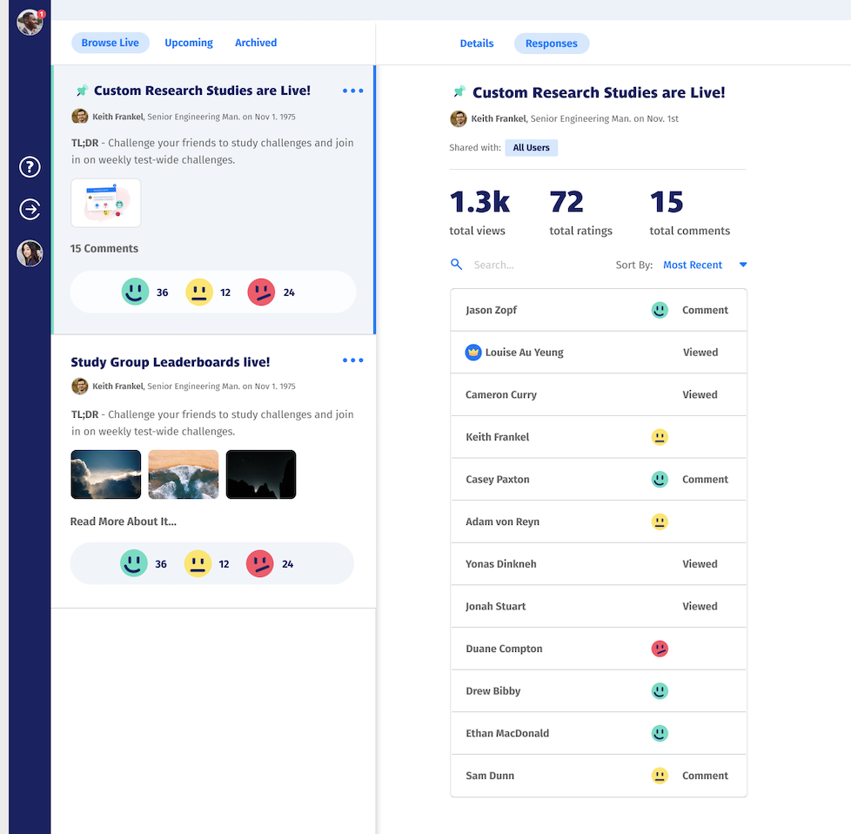The image size is (851, 834).
Task: Open 15 Comments link on first post
Action: (104, 248)
